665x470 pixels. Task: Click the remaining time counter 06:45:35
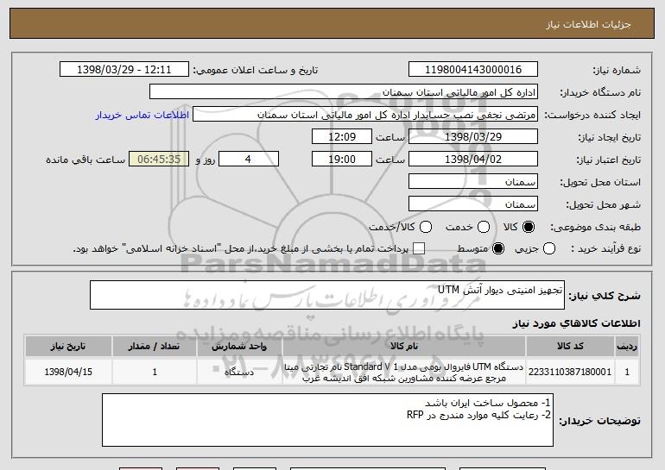pyautogui.click(x=159, y=160)
